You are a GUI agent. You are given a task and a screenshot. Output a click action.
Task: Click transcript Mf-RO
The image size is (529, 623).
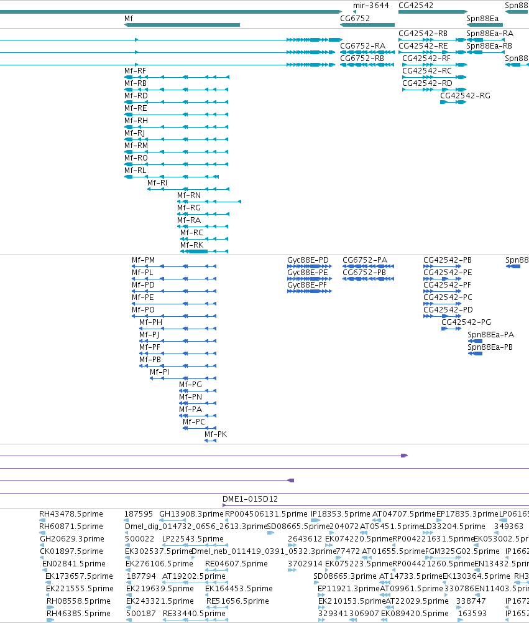[x=177, y=164]
